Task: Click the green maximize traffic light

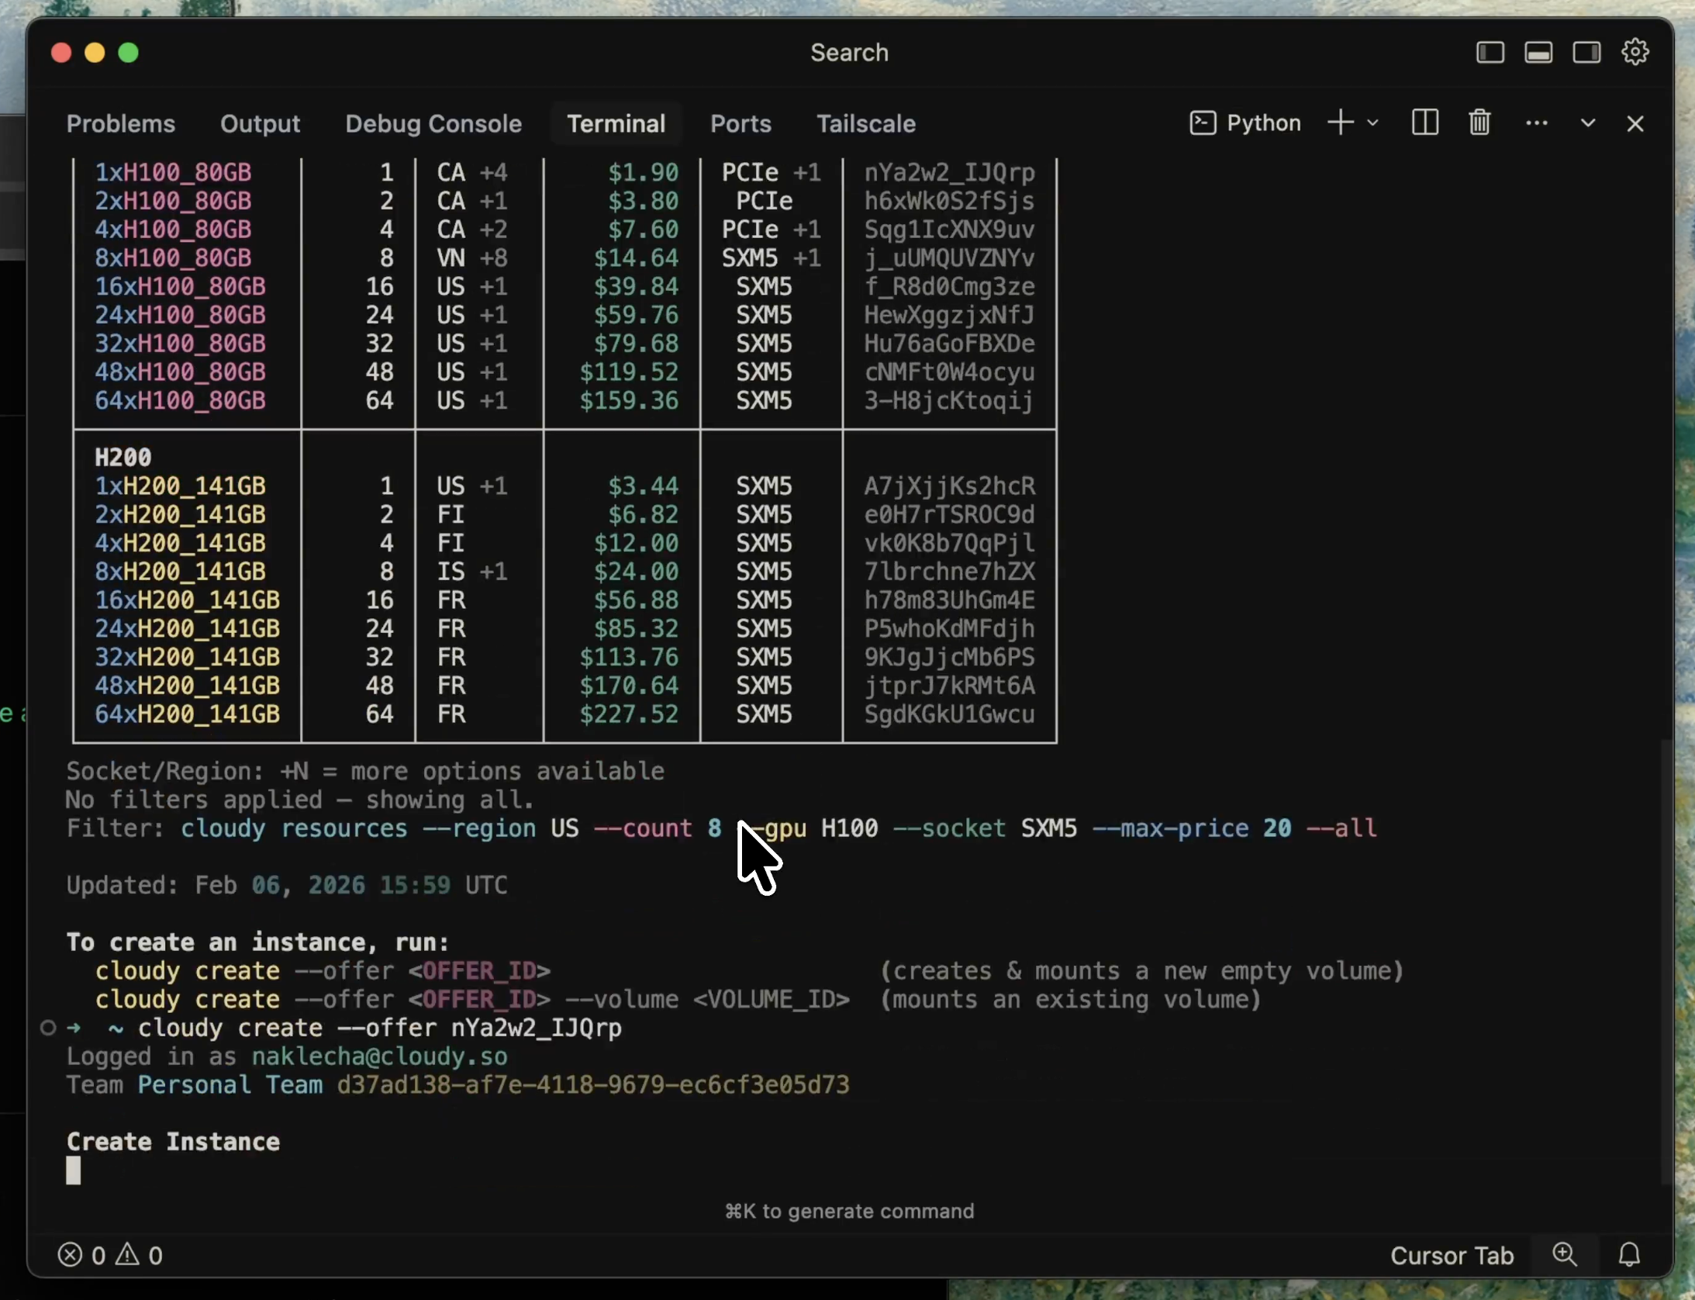Action: click(x=129, y=52)
